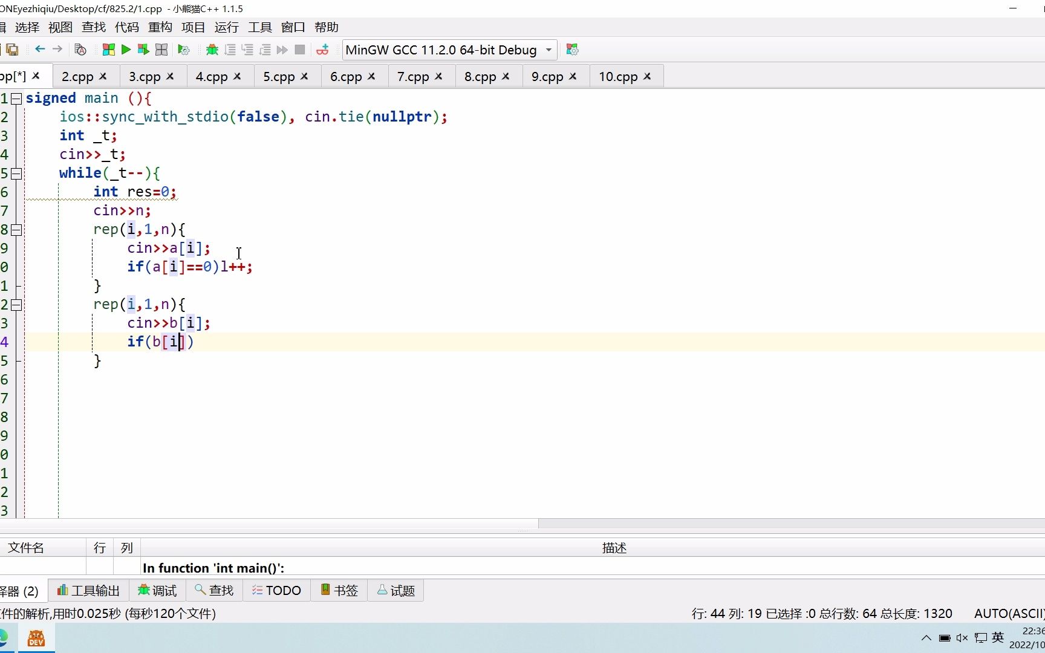This screenshot has width=1045, height=653.
Task: Toggle the input language indicator in system tray
Action: point(997,637)
